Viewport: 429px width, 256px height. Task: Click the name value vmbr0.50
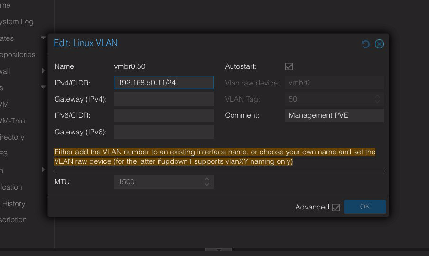(x=130, y=66)
